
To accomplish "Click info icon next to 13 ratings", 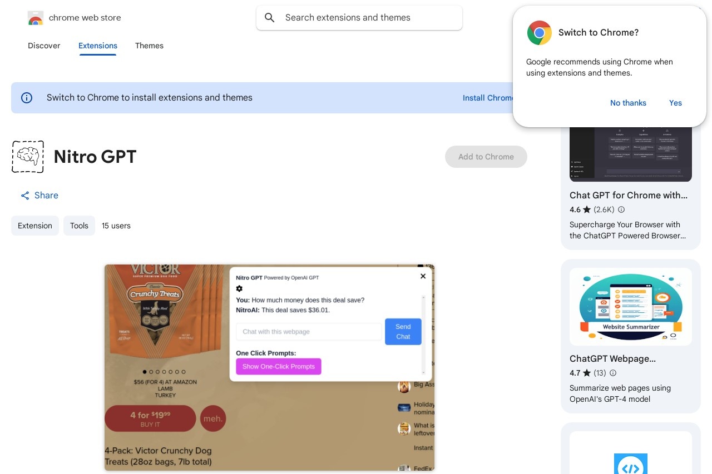I will click(x=613, y=373).
